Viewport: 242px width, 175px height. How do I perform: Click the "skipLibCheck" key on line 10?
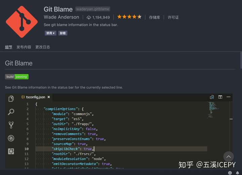coord(66,149)
